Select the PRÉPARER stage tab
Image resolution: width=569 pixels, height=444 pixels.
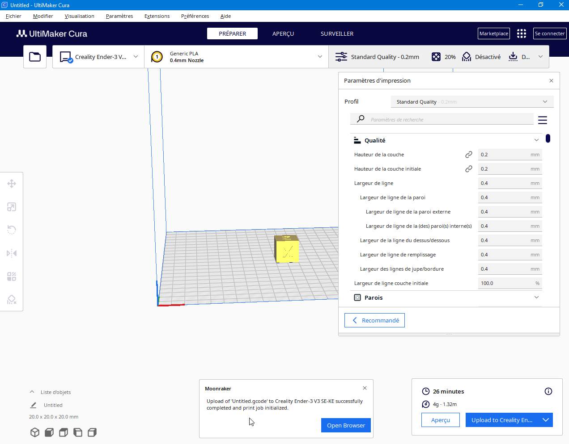pos(232,34)
